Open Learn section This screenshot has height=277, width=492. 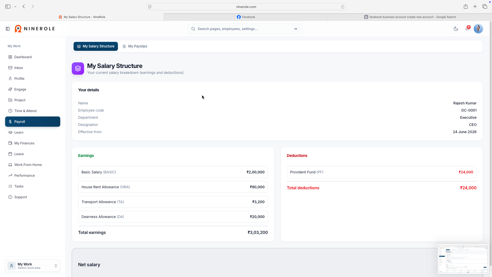(x=33, y=132)
